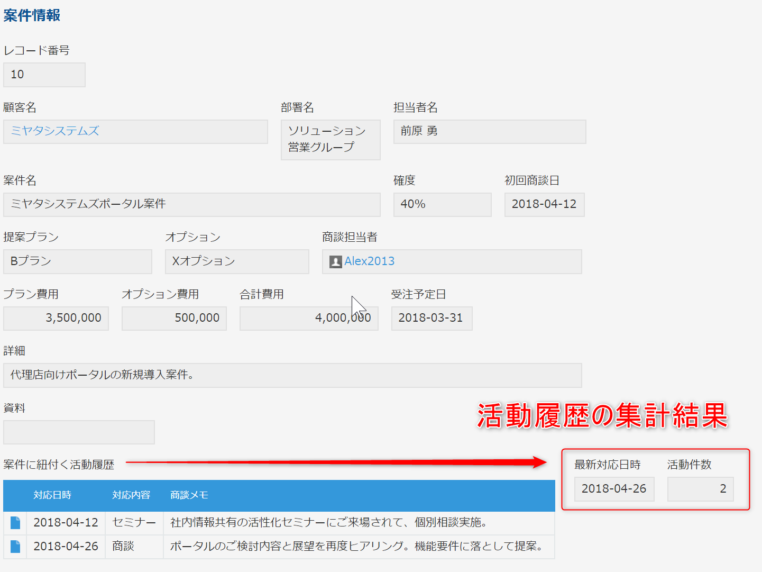Select the 最新対応日時 value 2018-04-26
762x572 pixels.
(x=613, y=489)
